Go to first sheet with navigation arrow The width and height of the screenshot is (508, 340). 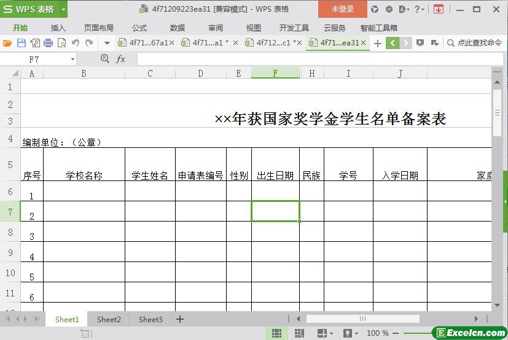[7, 319]
